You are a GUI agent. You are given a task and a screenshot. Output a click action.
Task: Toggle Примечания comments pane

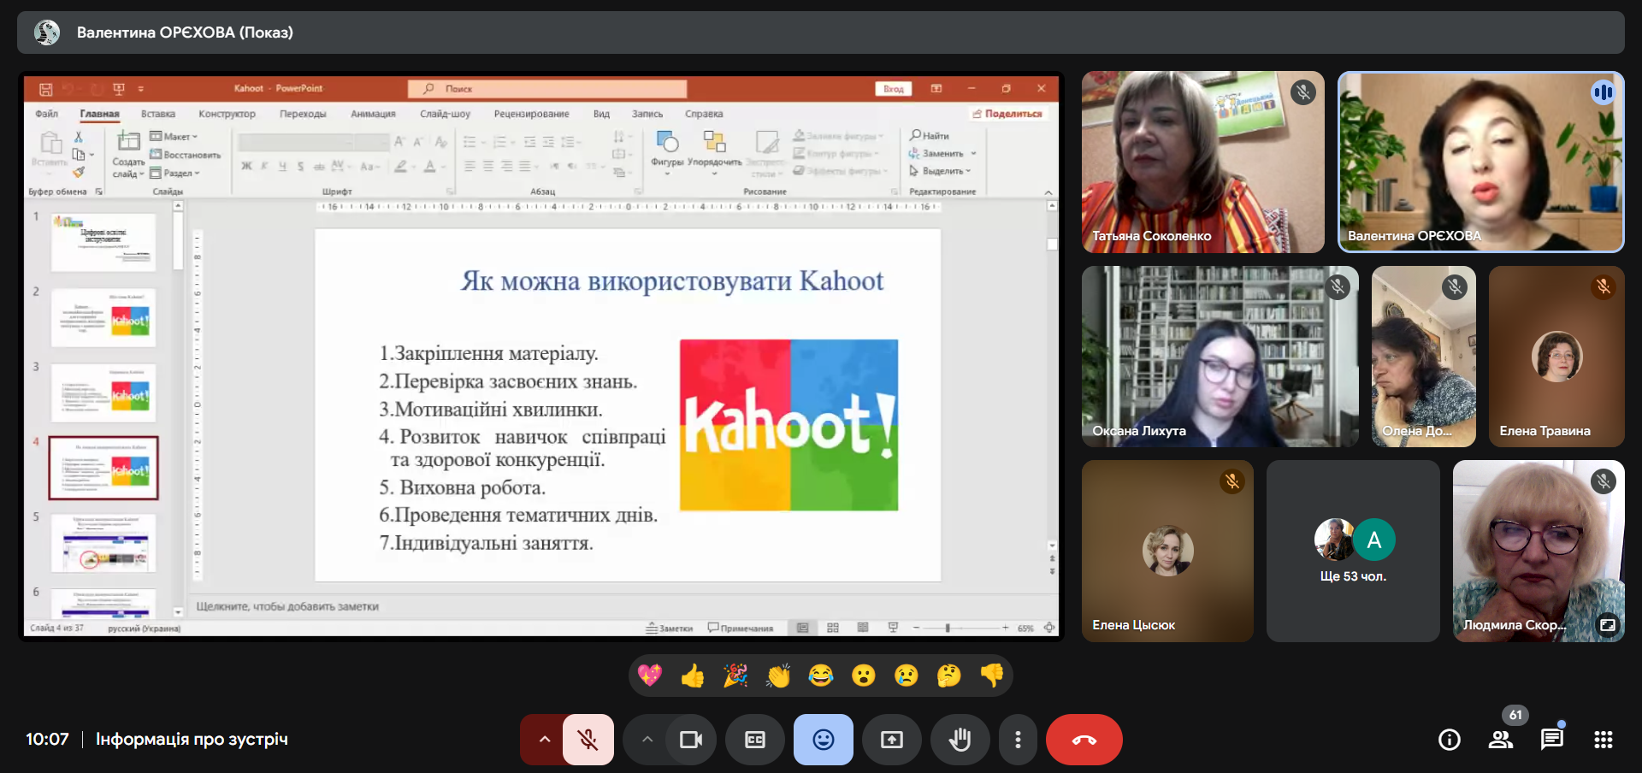pyautogui.click(x=741, y=628)
